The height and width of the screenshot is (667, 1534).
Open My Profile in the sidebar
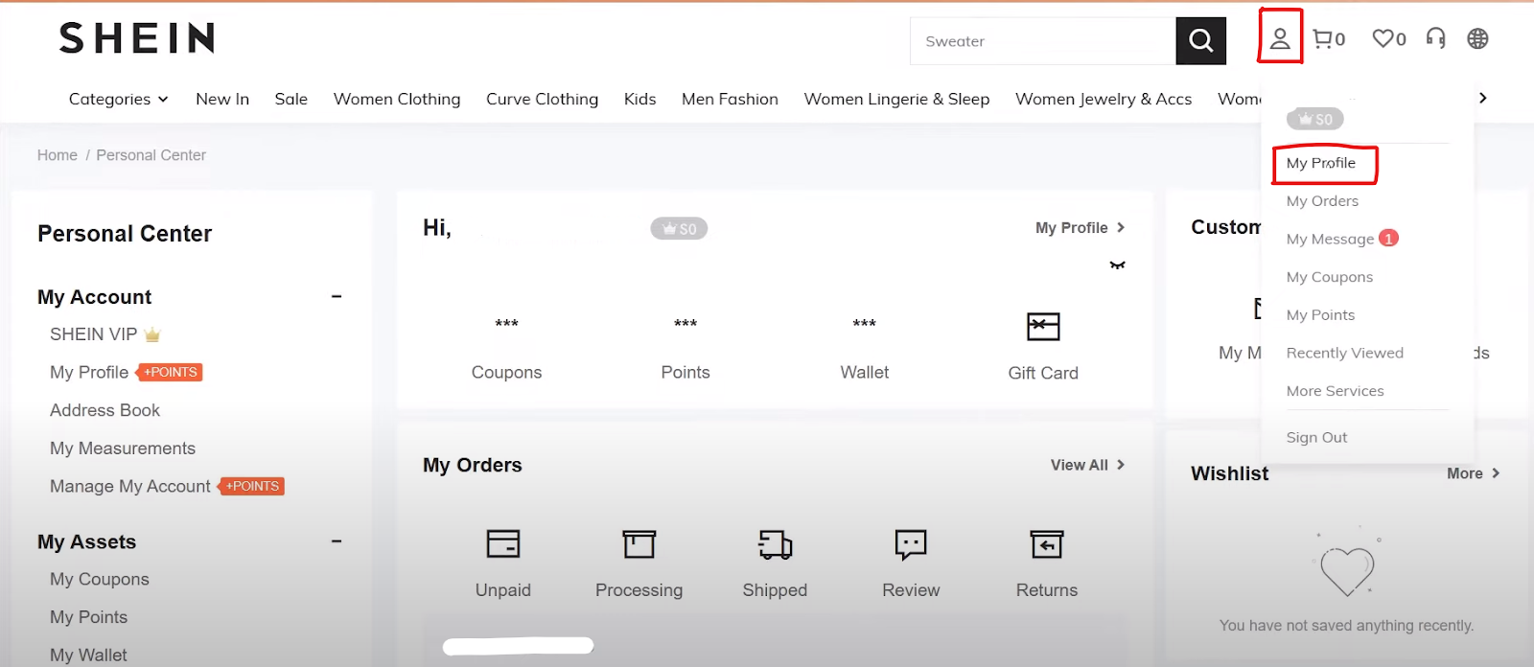89,372
